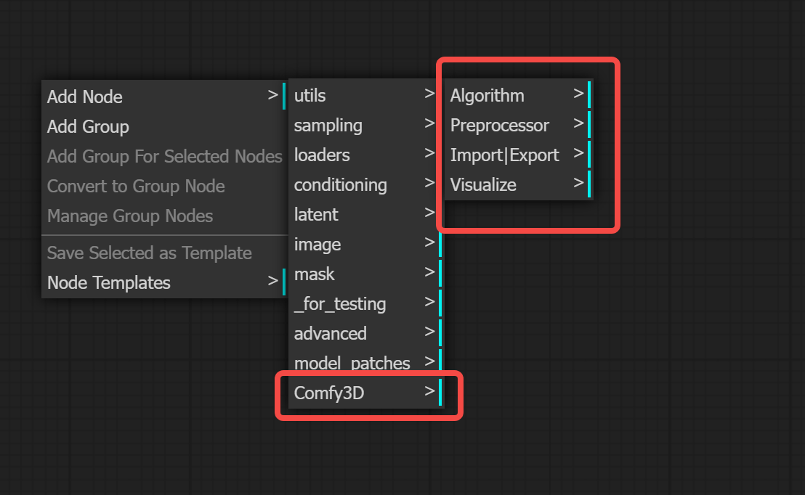Open the loaders category
This screenshot has height=495, width=805.
[365, 155]
